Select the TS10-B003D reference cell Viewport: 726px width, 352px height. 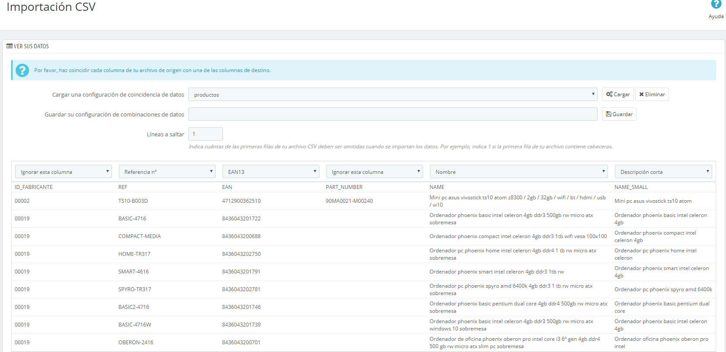point(133,201)
